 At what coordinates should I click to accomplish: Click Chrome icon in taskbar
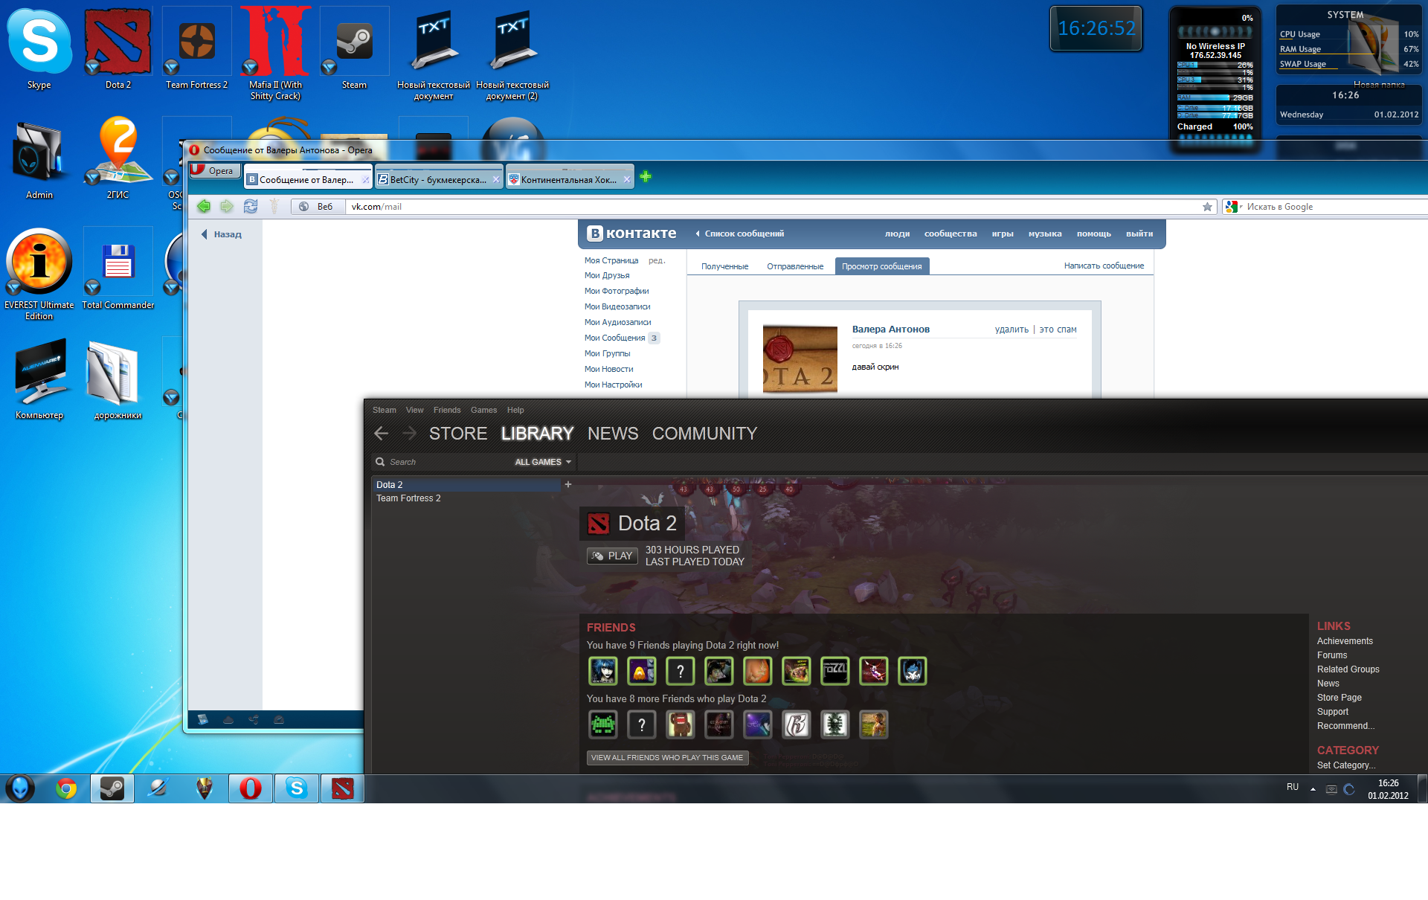tap(66, 788)
